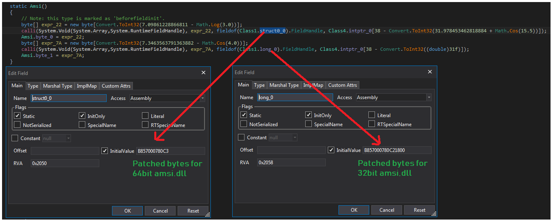The height and width of the screenshot is (222, 553).
Task: Click Name field containing long_0
Action: (295, 97)
